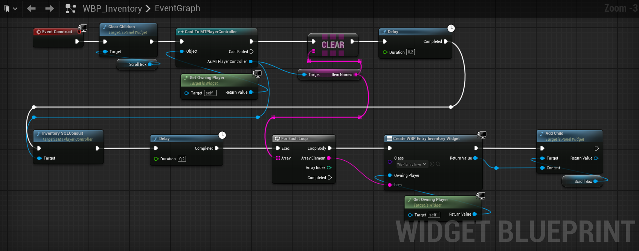Click Return Value pin of upper Get Owning Player
Image resolution: width=639 pixels, height=251 pixels.
coord(251,92)
